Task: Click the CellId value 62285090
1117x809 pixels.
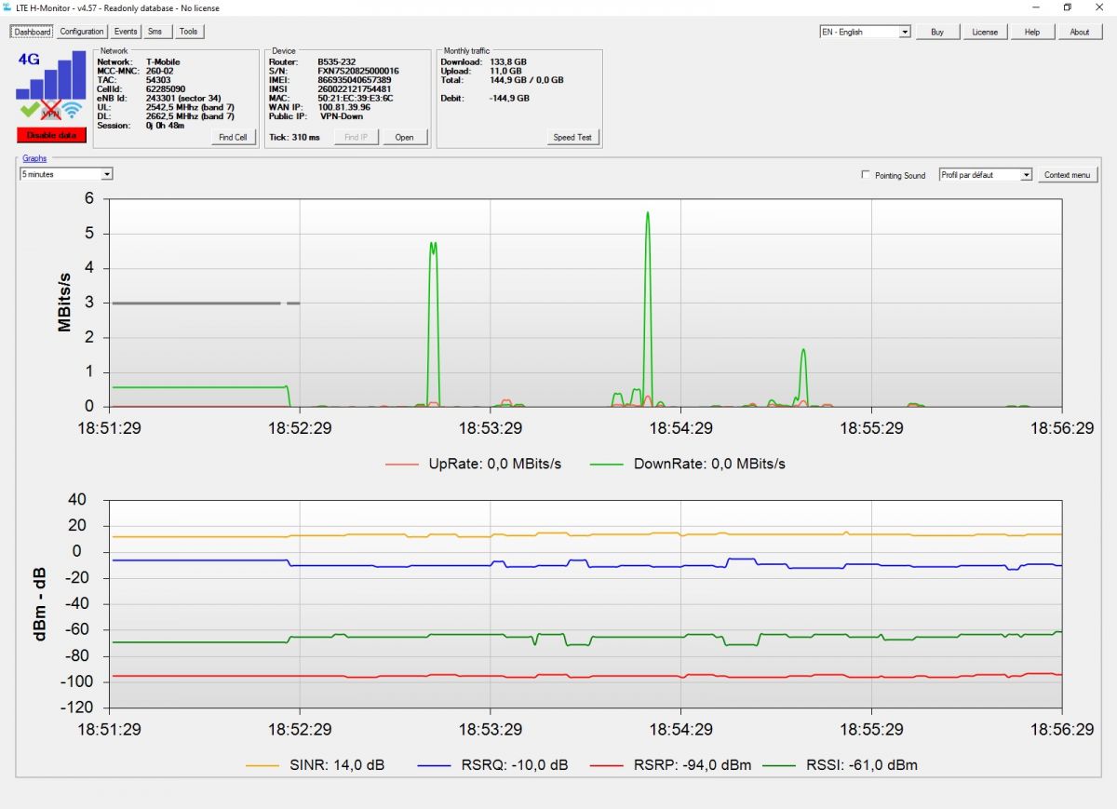Action: tap(166, 89)
